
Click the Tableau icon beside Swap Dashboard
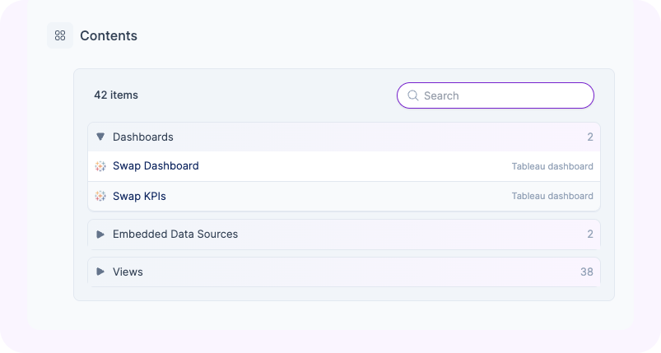pyautogui.click(x=100, y=166)
